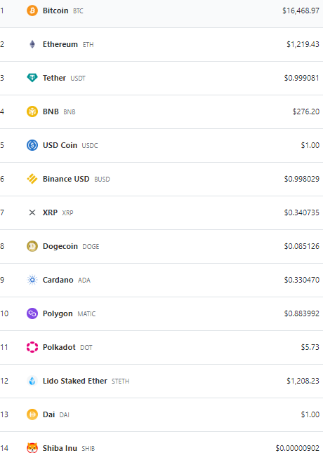Click the Cardano price $0.330470
This screenshot has width=323, height=453.
[302, 280]
